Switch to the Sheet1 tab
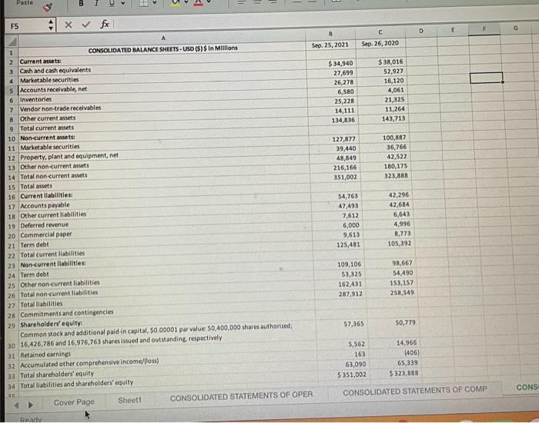The width and height of the screenshot is (539, 423). tap(129, 401)
